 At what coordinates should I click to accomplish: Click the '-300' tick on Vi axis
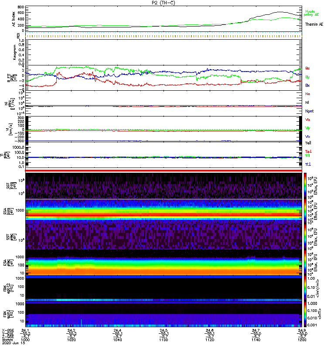pos(20,141)
